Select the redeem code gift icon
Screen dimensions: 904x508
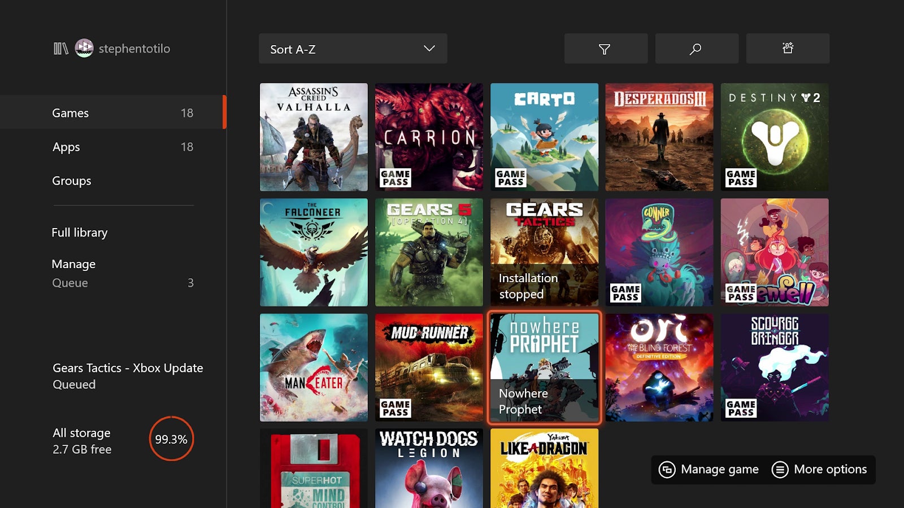[788, 49]
